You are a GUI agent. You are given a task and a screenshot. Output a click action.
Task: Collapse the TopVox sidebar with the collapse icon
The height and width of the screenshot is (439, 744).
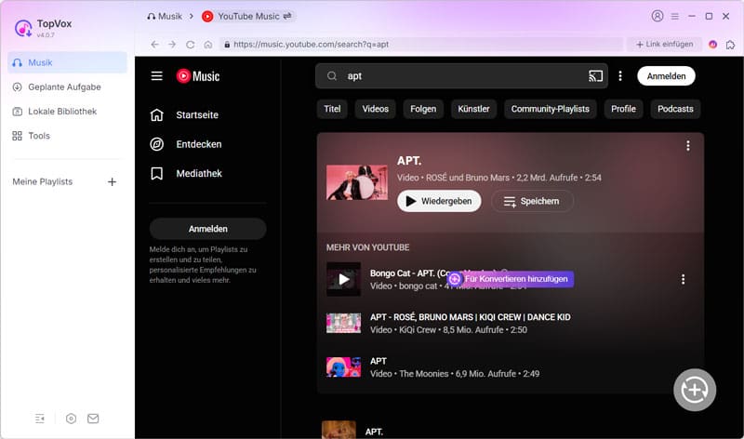(40, 419)
